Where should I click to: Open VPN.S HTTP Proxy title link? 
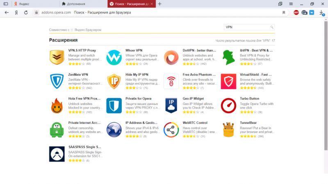(82, 50)
